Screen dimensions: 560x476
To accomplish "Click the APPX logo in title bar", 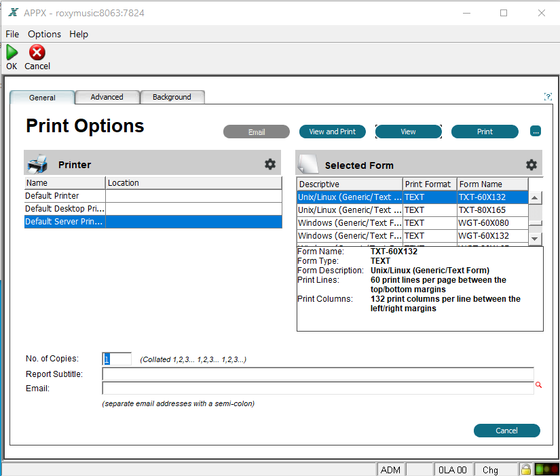I will (14, 13).
